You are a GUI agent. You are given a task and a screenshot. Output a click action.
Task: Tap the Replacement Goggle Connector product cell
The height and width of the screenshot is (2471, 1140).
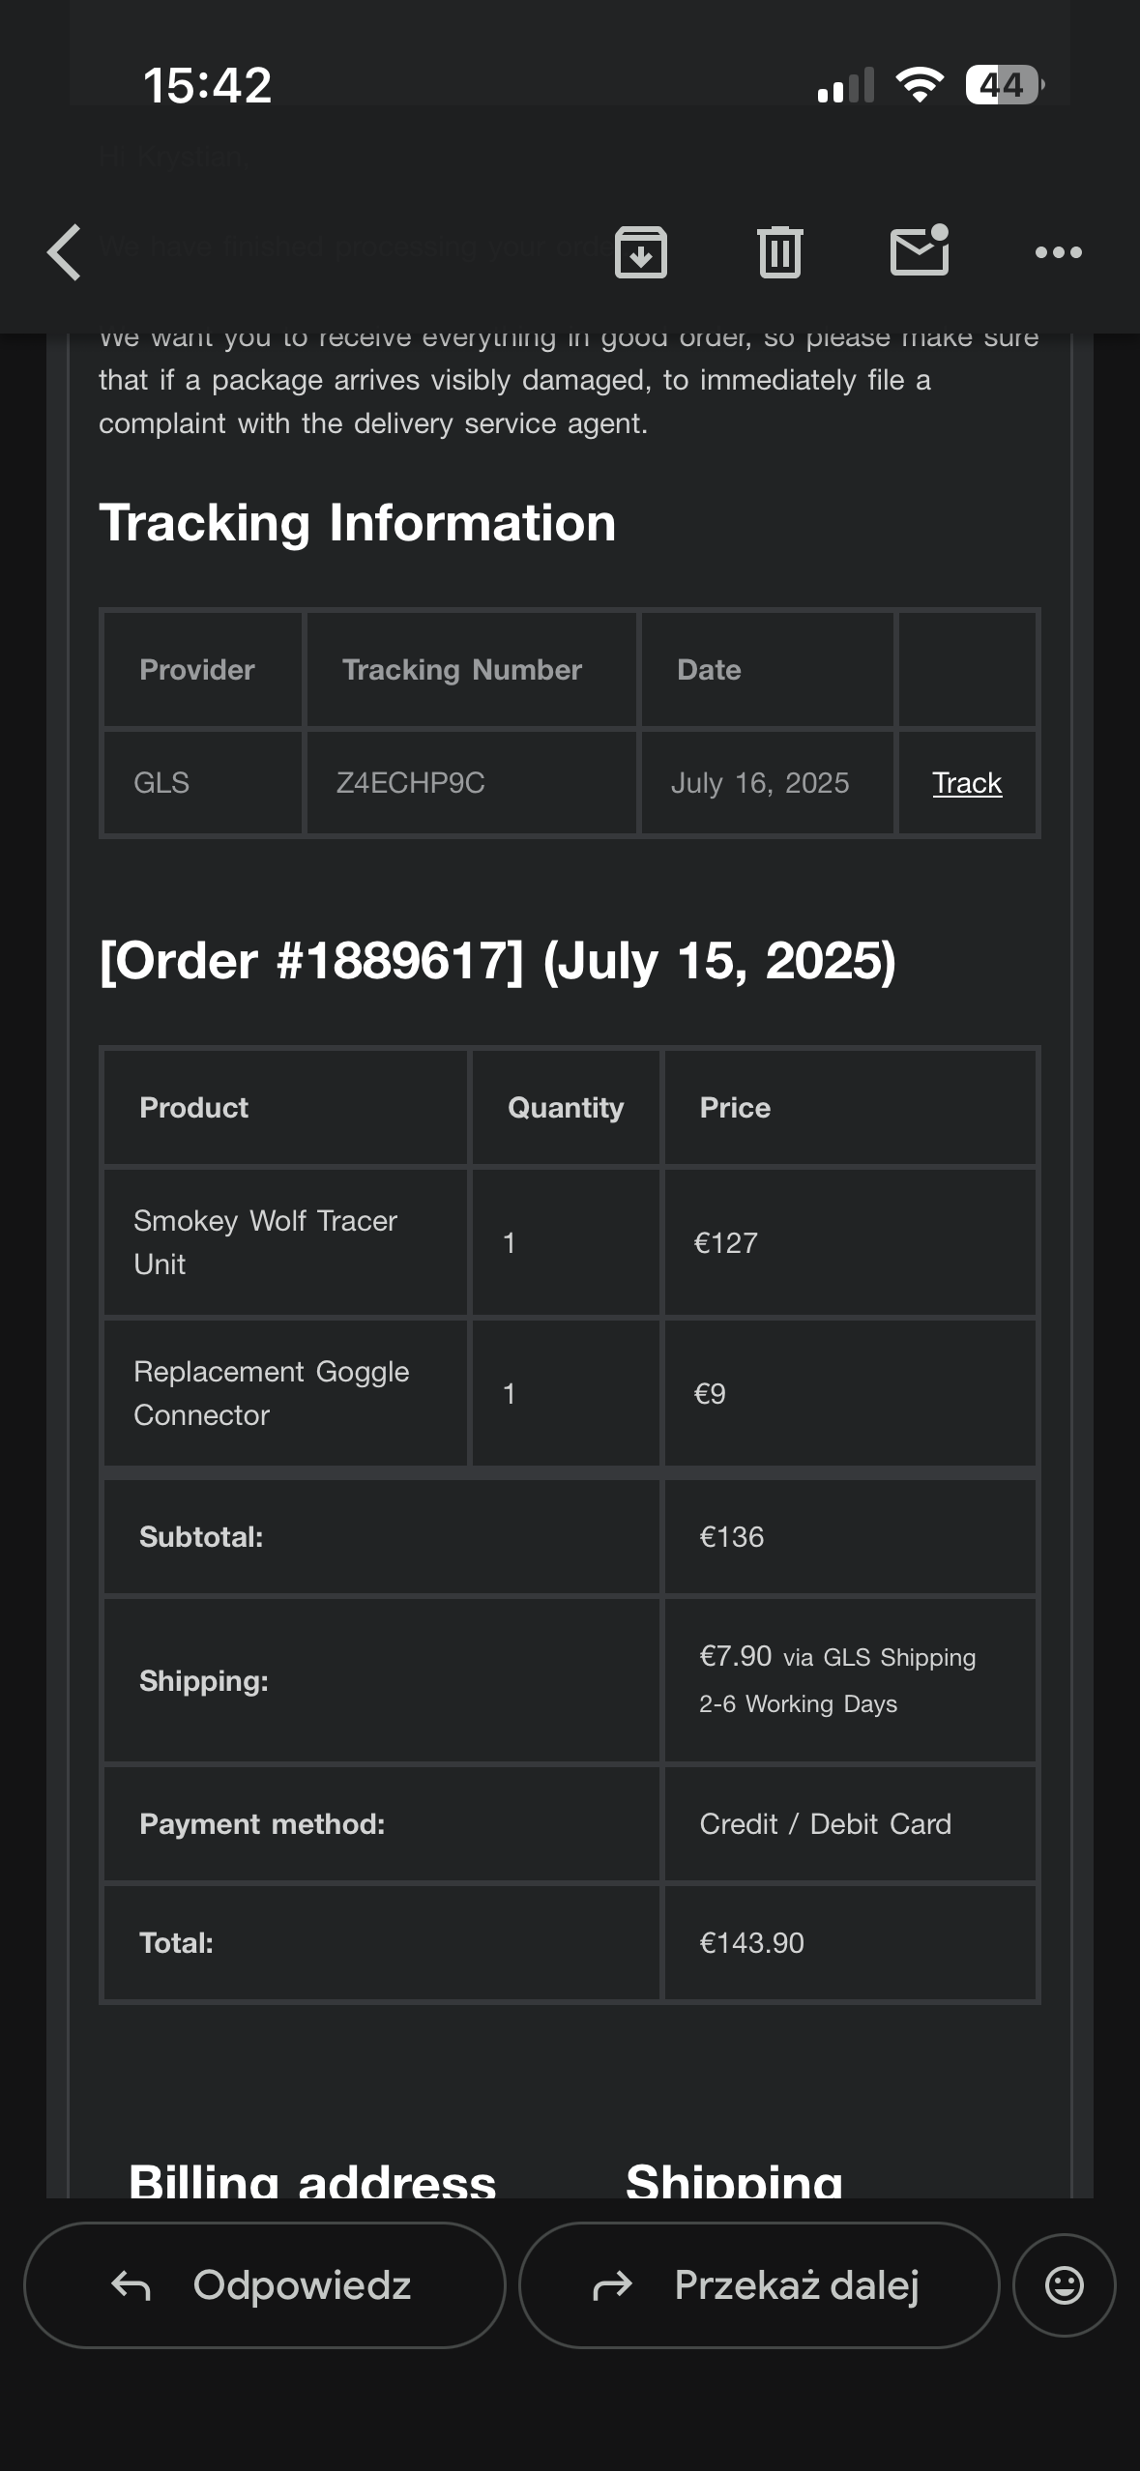tap(272, 1393)
